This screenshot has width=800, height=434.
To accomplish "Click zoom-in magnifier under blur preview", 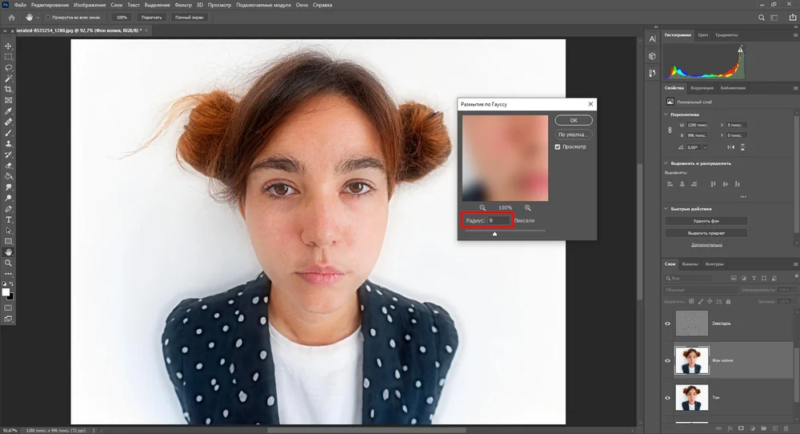I will coord(527,208).
